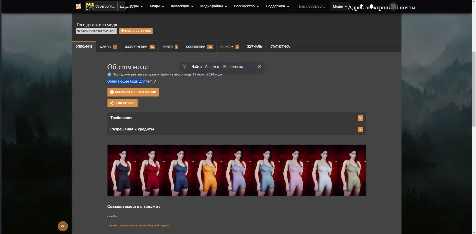Switch to the Описание tab
Image resolution: width=476 pixels, height=234 pixels.
[84, 47]
